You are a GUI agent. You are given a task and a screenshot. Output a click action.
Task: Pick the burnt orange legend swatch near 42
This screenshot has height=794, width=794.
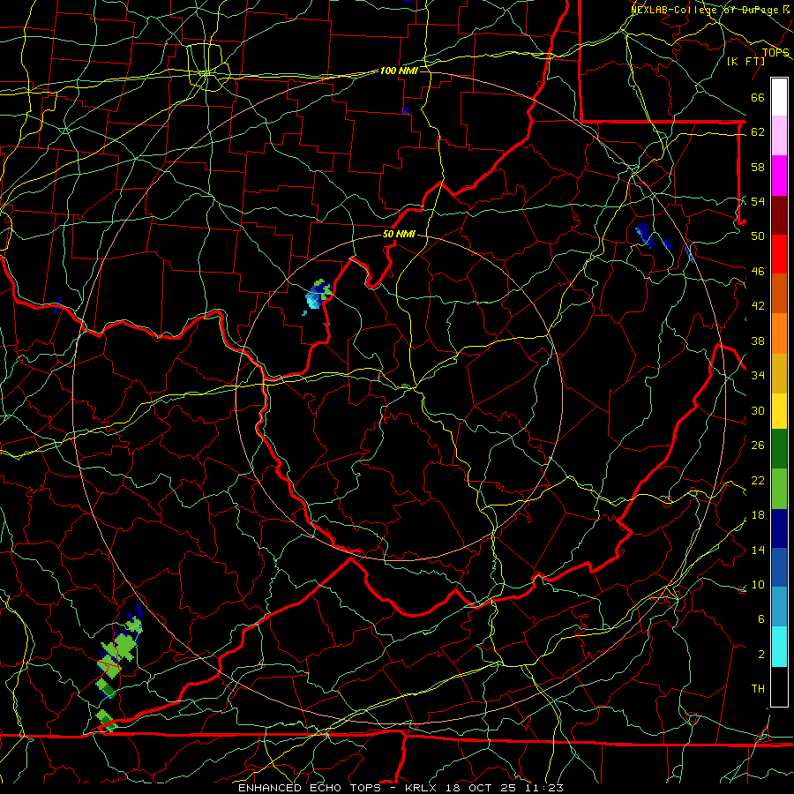pos(779,293)
